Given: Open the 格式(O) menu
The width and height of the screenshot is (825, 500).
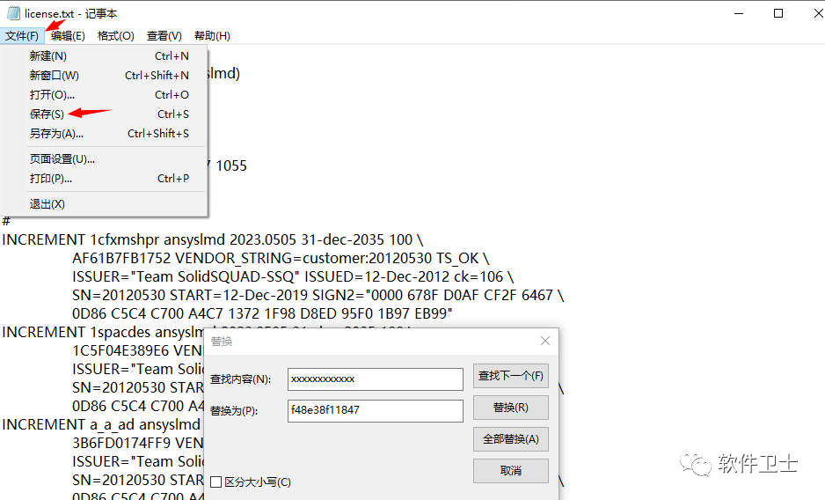Looking at the screenshot, I should (x=116, y=36).
